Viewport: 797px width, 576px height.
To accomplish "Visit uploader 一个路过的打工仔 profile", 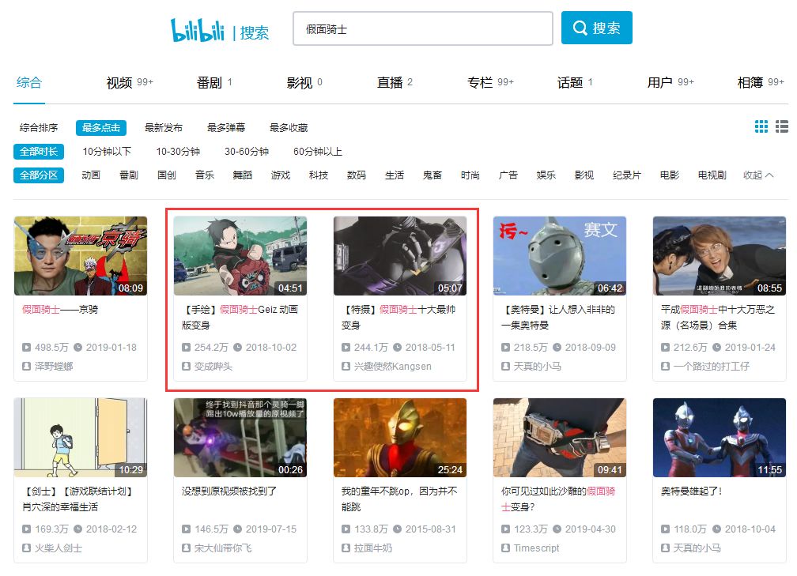I will click(x=711, y=367).
